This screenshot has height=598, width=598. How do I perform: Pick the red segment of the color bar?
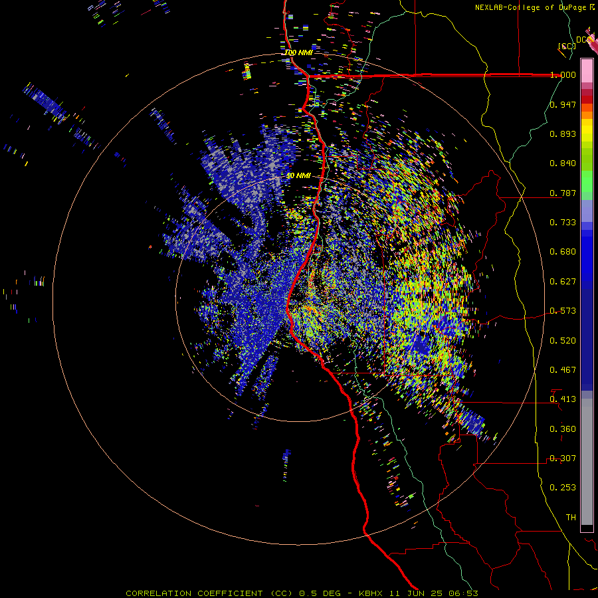coord(587,100)
